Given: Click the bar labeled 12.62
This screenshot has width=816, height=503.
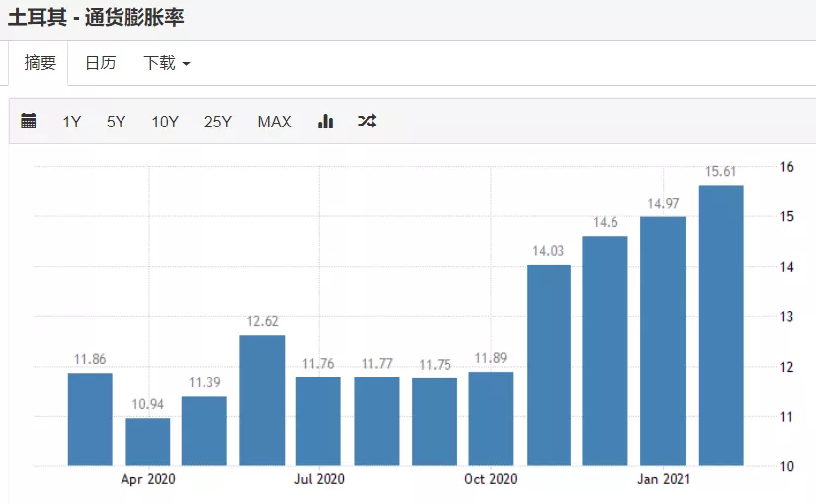Looking at the screenshot, I should pyautogui.click(x=262, y=400).
